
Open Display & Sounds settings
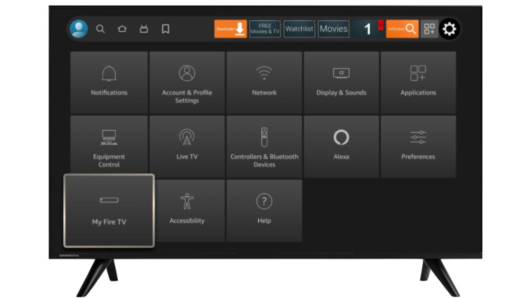[x=341, y=81]
